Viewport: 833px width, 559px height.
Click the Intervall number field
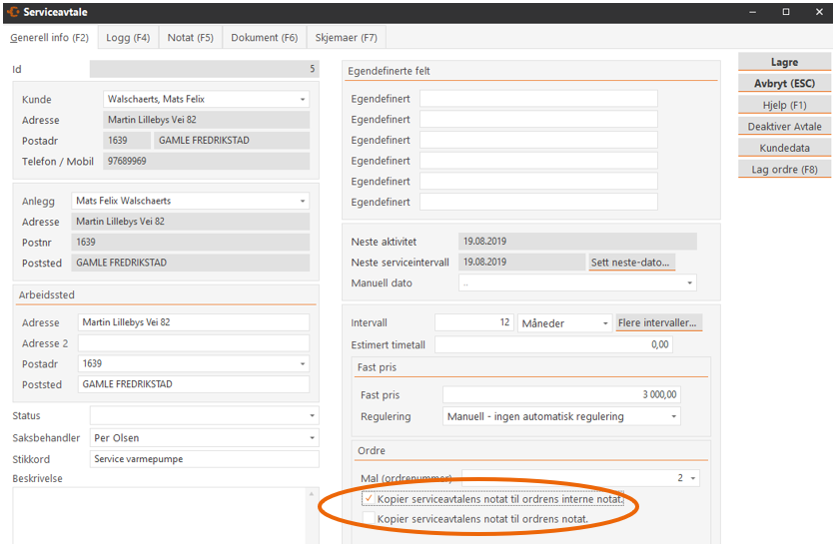point(473,322)
